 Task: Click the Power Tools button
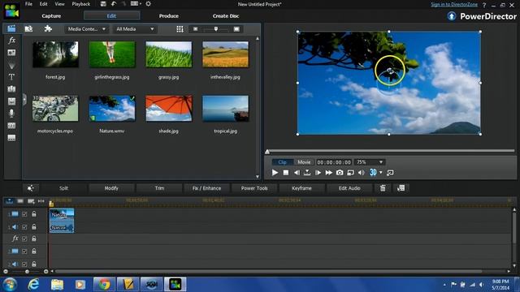point(254,188)
